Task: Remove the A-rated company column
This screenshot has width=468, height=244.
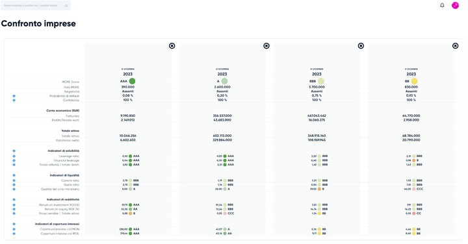Action: point(266,45)
